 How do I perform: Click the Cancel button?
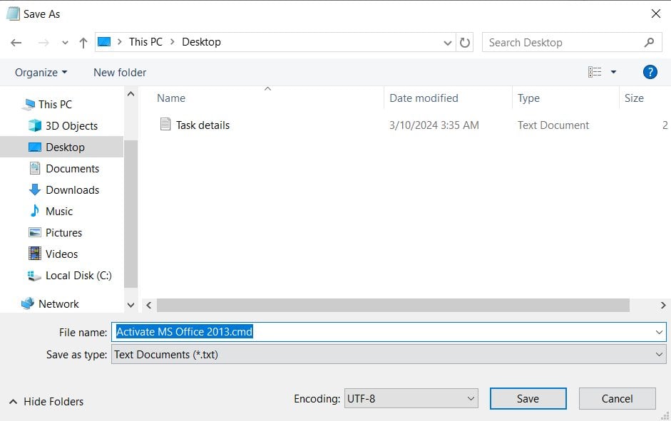click(x=617, y=398)
